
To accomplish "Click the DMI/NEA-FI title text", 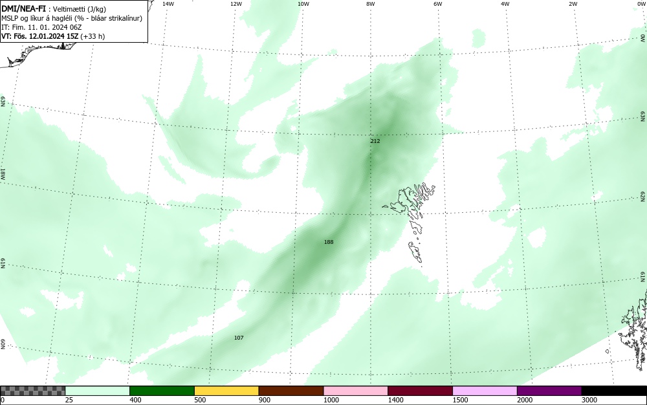I will (x=23, y=9).
